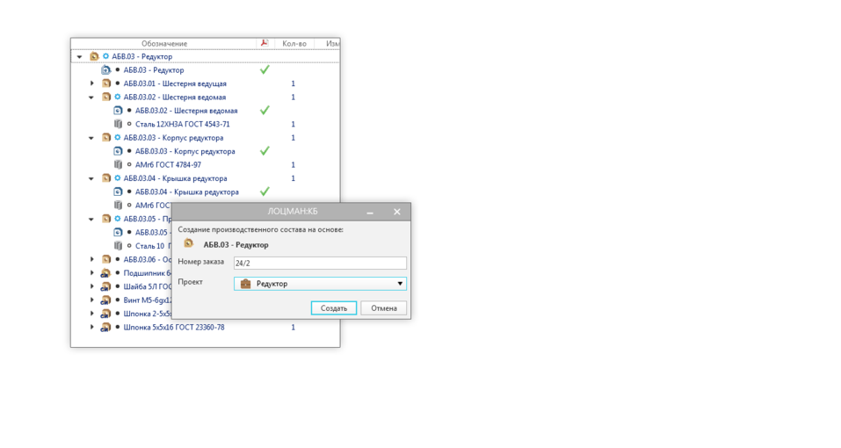Click the Кол-во column header
The image size is (841, 448).
tap(294, 43)
